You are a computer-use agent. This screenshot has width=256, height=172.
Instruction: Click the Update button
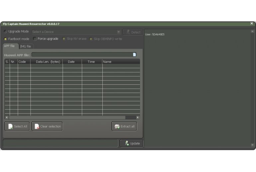tap(132, 143)
